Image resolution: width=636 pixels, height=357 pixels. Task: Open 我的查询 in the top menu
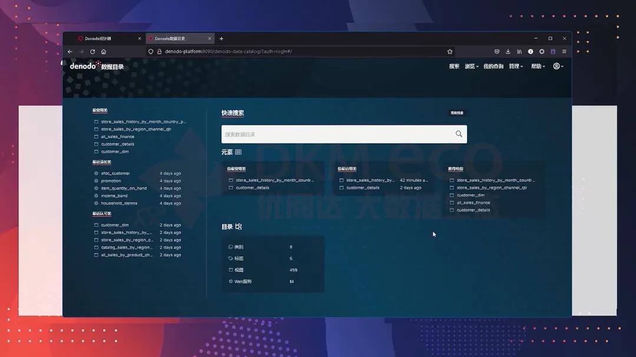(x=493, y=66)
